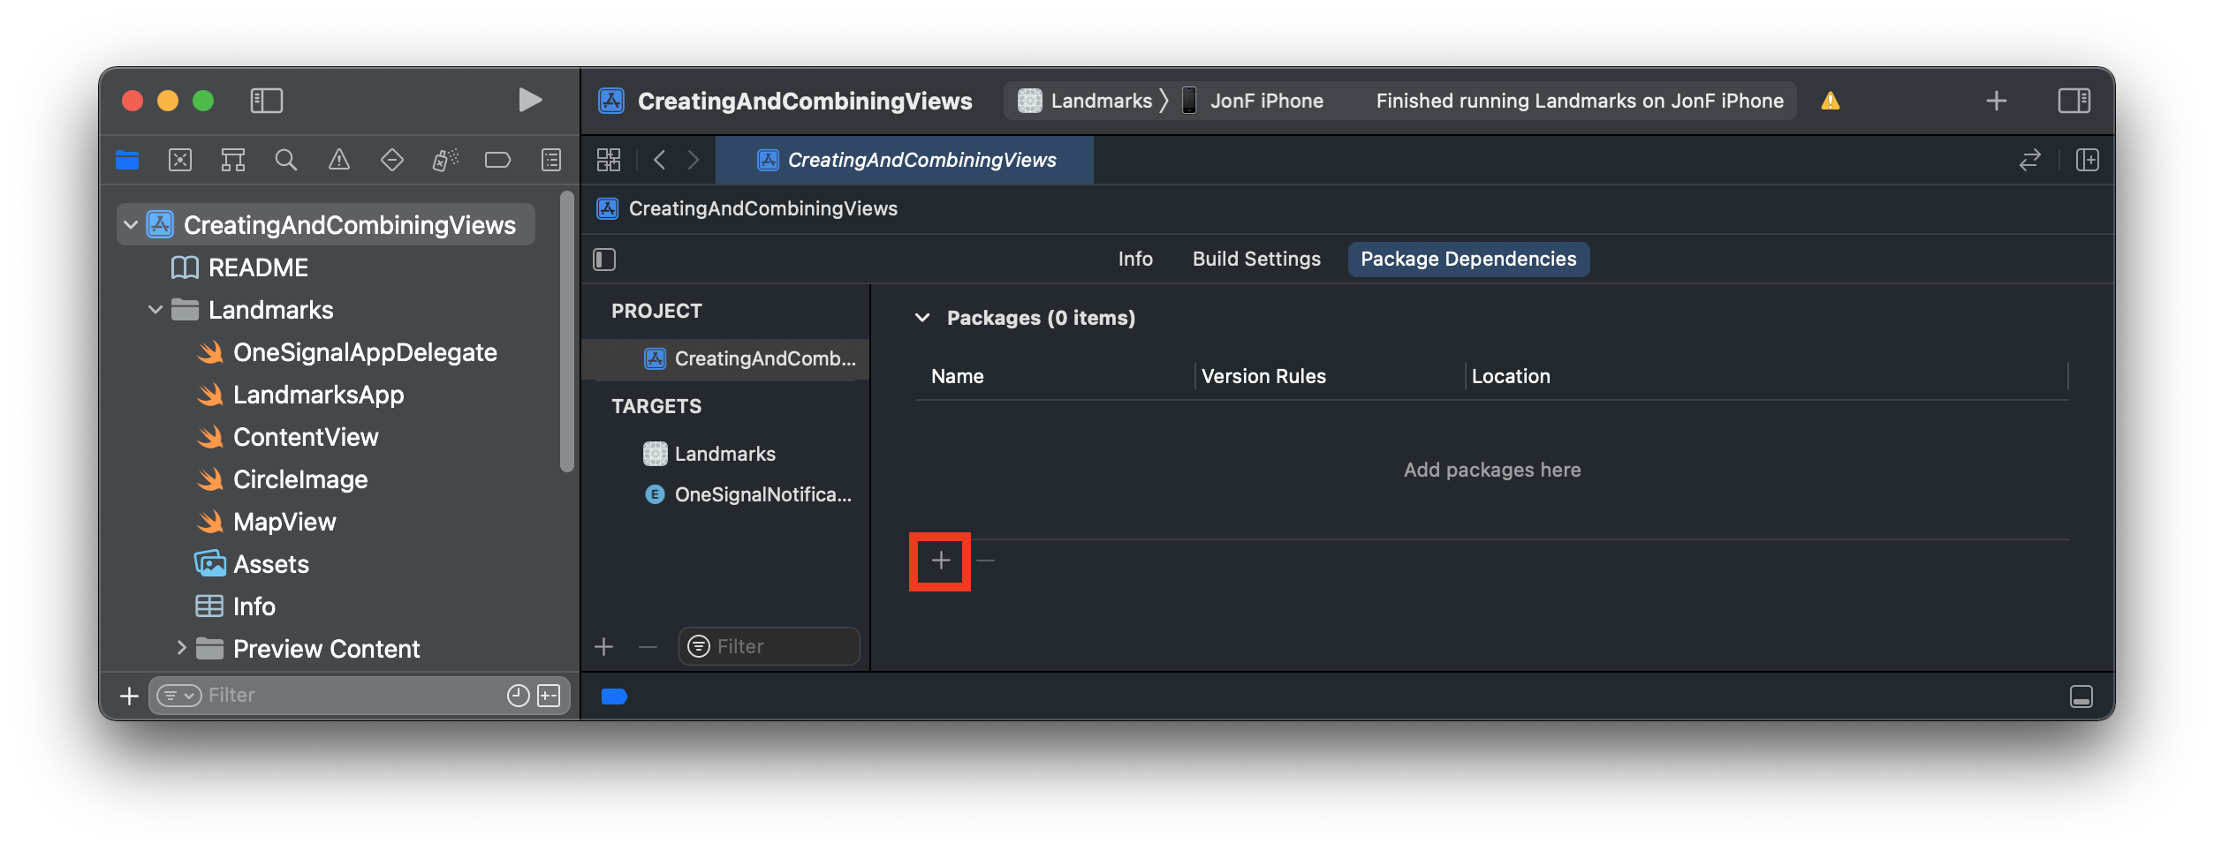Choose JonF iPhone run destination
The width and height of the screenshot is (2214, 851).
(1253, 101)
